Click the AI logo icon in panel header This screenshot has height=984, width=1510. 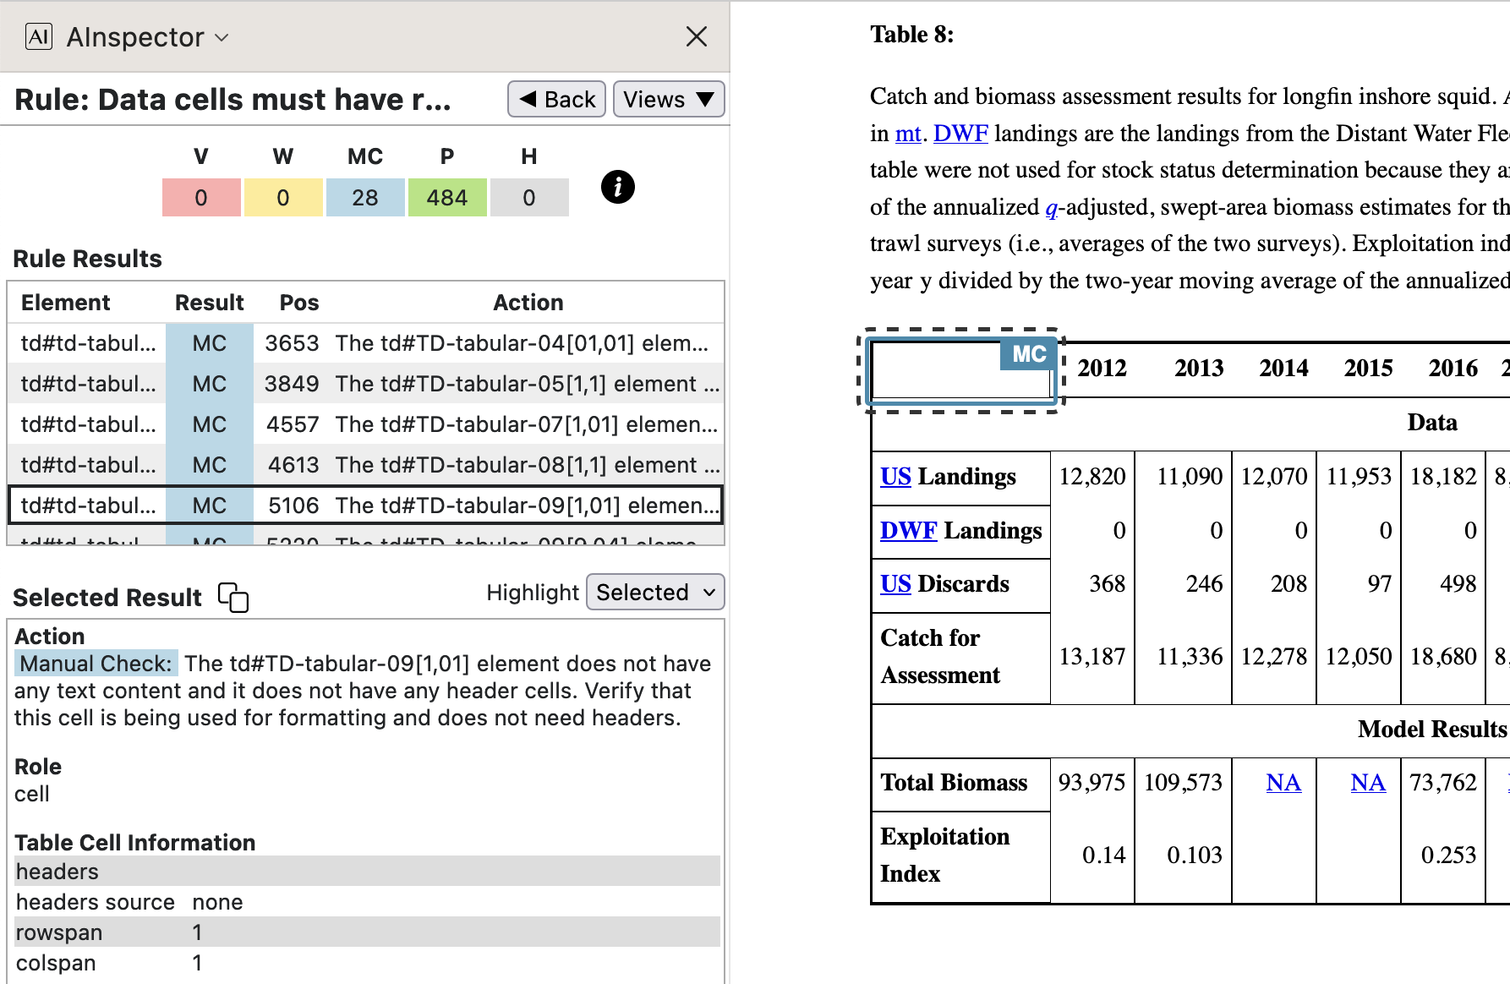click(39, 36)
